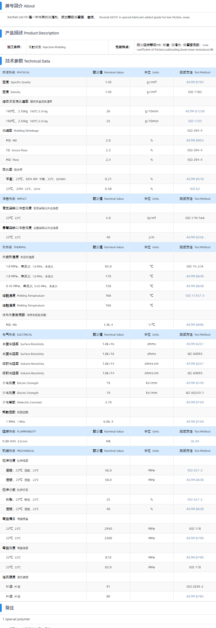Open the ASTM D256 impact link
The width and height of the screenshot is (216, 628).
tap(195, 237)
